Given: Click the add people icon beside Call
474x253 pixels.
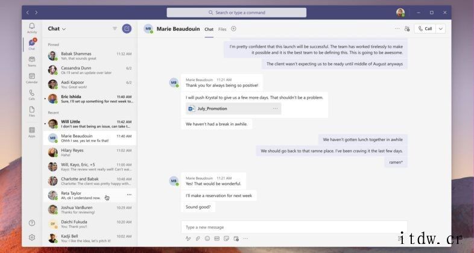Looking at the screenshot, I should click(406, 28).
